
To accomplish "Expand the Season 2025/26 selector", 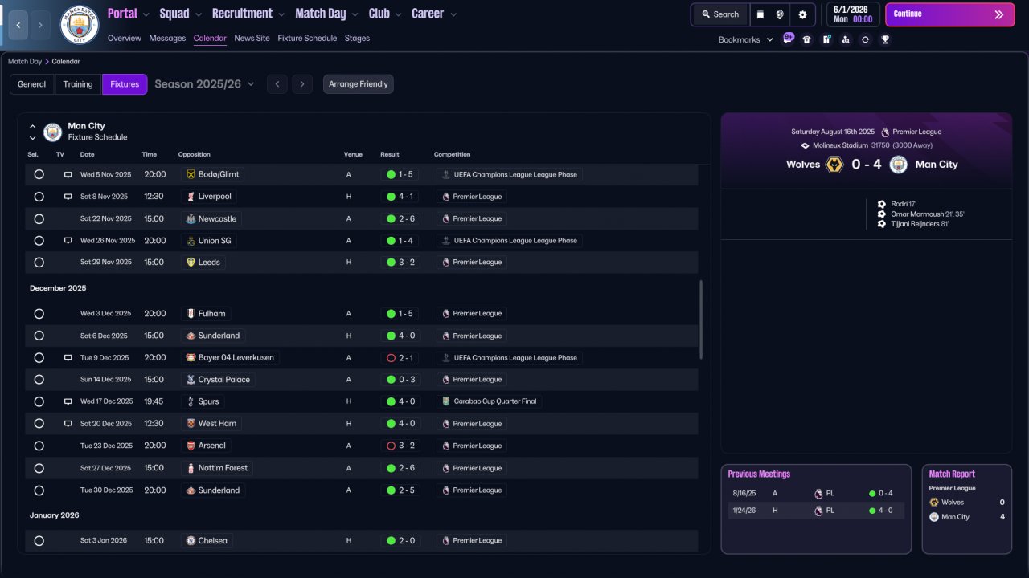I will [x=204, y=84].
